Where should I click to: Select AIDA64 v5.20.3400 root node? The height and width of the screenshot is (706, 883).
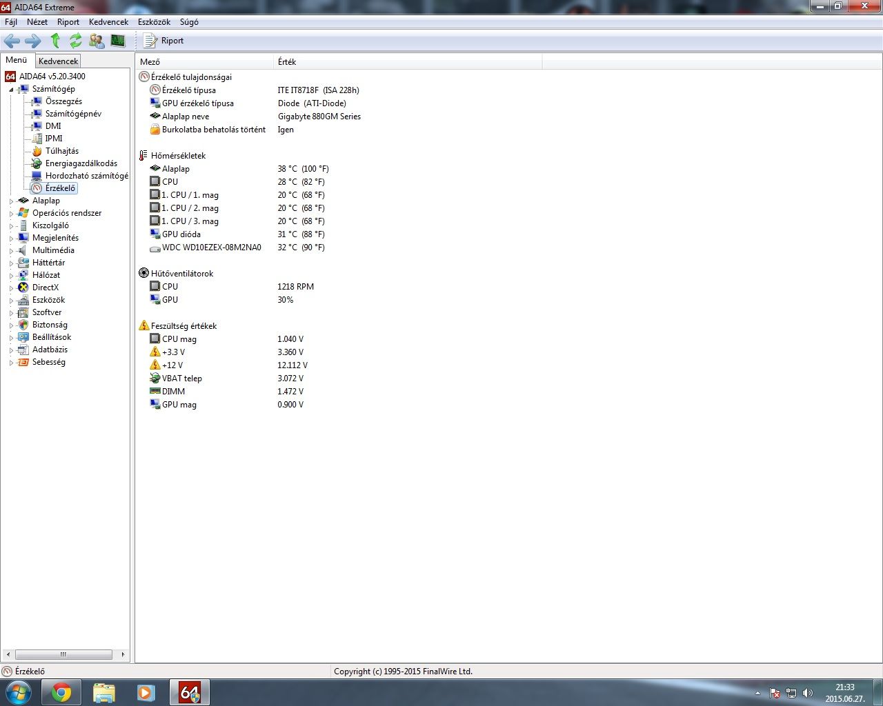pyautogui.click(x=46, y=77)
